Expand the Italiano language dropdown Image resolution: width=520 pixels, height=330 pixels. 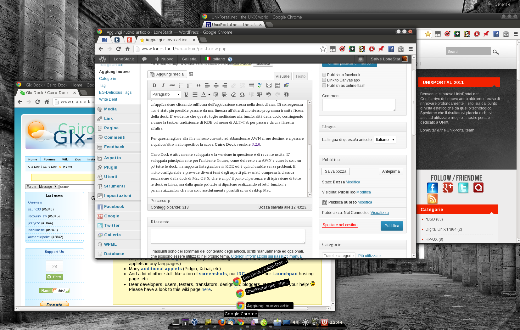385,140
